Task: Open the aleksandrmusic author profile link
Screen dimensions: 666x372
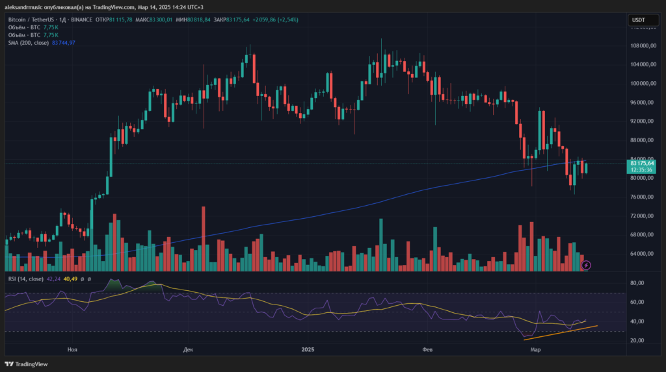Action: (x=23, y=6)
